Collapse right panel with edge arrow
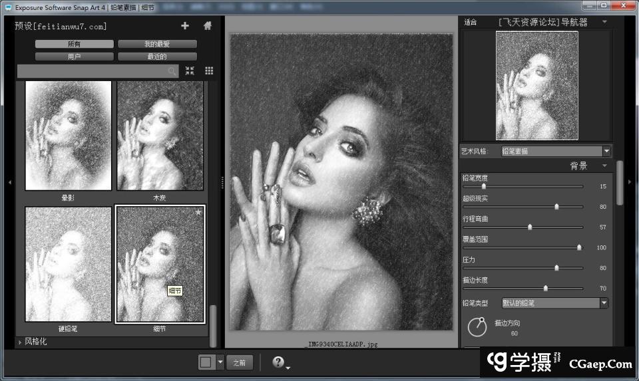 click(630, 182)
